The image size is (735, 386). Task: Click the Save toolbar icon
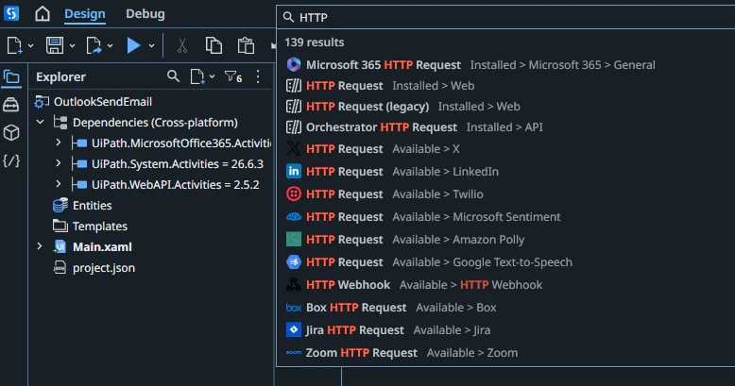55,45
